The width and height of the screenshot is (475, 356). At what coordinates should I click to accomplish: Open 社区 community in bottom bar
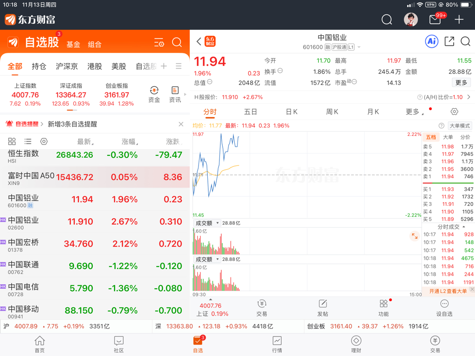pos(119,344)
